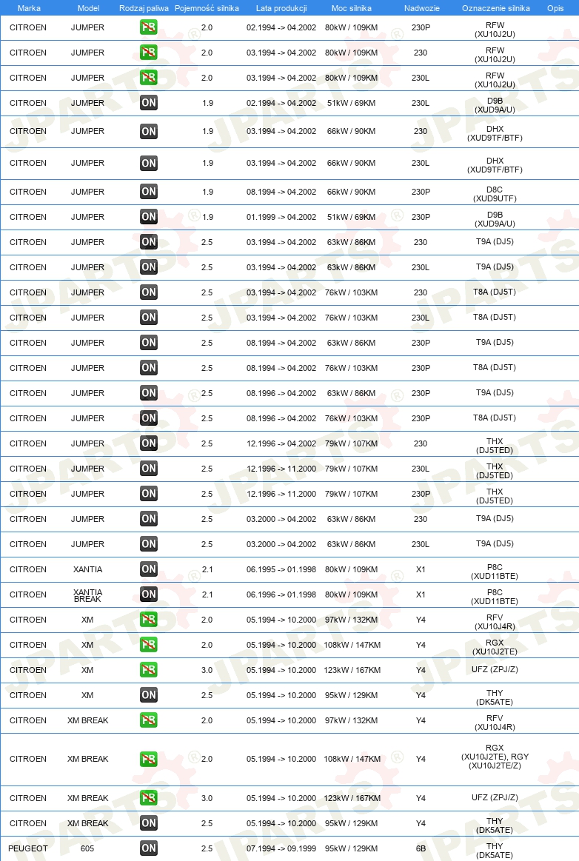Image resolution: width=579 pixels, height=861 pixels.
Task: Click the Rodzaj paliwa column header
Action: (144, 8)
